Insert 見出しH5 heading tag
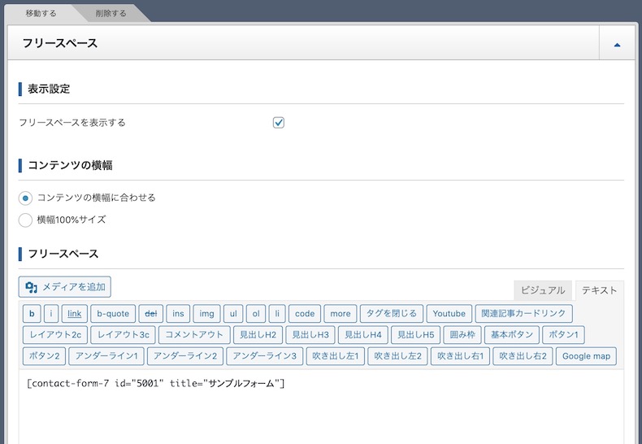The image size is (642, 444). coord(415,335)
